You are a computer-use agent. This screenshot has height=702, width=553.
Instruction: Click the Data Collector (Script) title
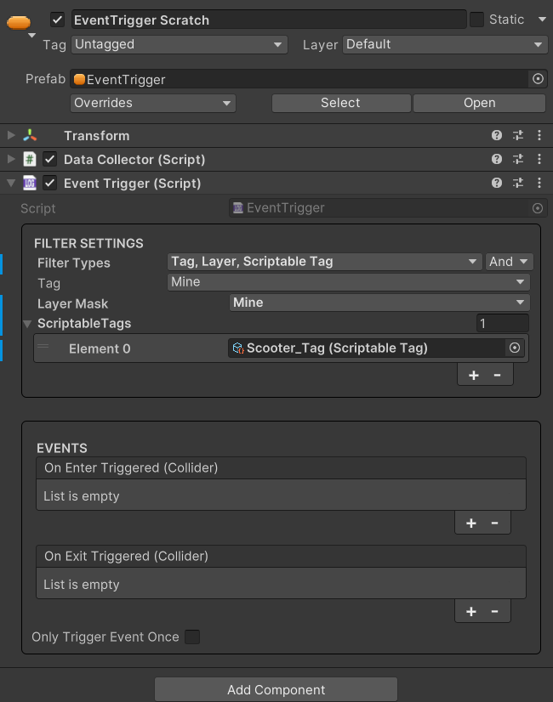coord(134,160)
